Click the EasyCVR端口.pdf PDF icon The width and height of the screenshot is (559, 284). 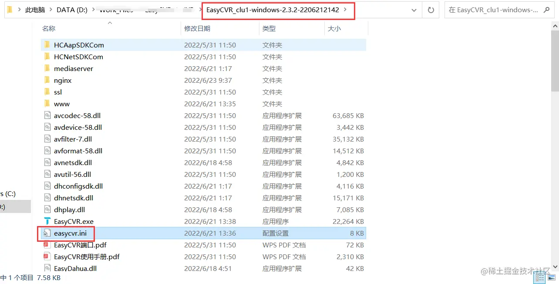[x=47, y=245]
